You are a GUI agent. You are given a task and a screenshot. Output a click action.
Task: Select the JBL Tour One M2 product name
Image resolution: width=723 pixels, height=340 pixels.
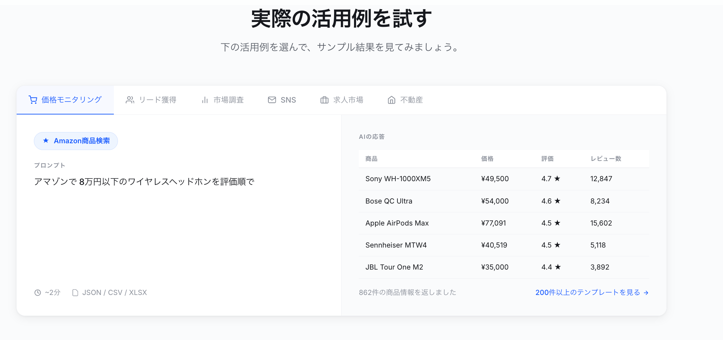(394, 267)
